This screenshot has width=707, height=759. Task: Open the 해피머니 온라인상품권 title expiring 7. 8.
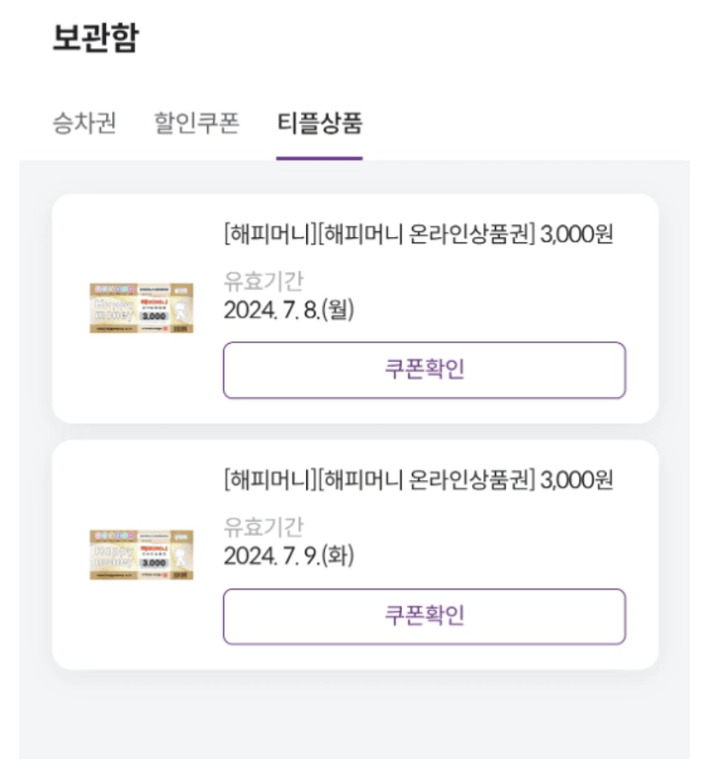[417, 234]
